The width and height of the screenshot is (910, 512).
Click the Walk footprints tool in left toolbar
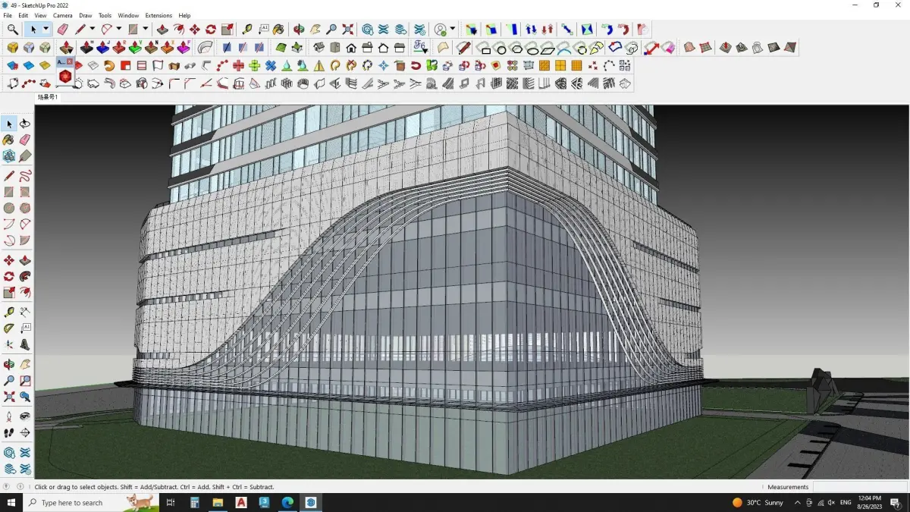click(x=9, y=433)
